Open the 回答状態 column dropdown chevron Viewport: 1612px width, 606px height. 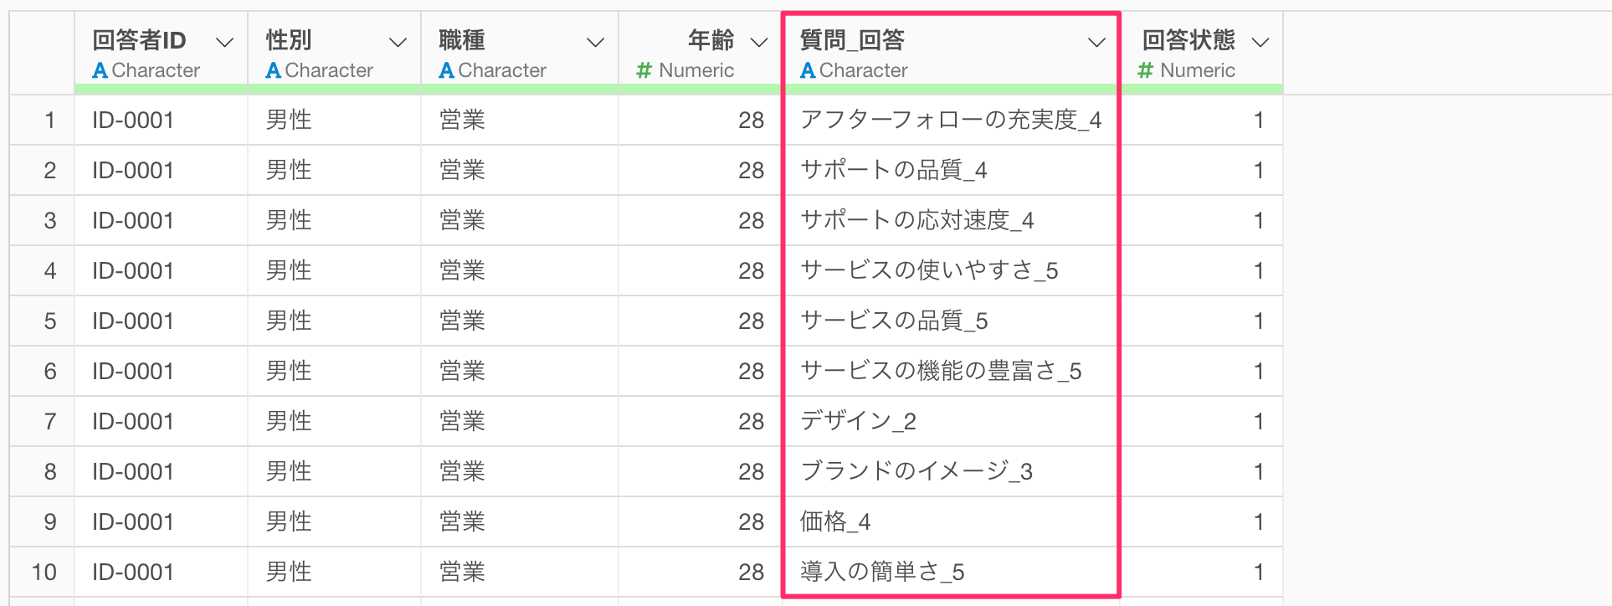coord(1260,43)
